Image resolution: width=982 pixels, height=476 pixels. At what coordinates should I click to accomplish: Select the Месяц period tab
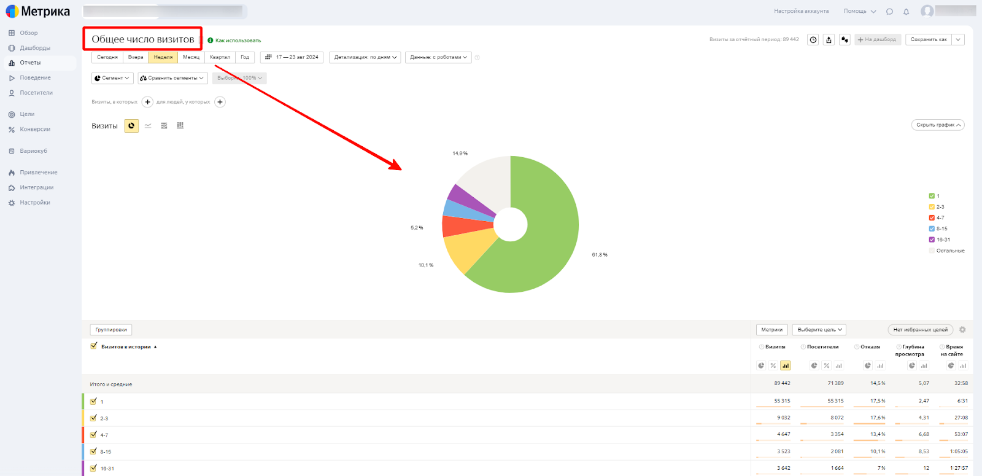(191, 57)
